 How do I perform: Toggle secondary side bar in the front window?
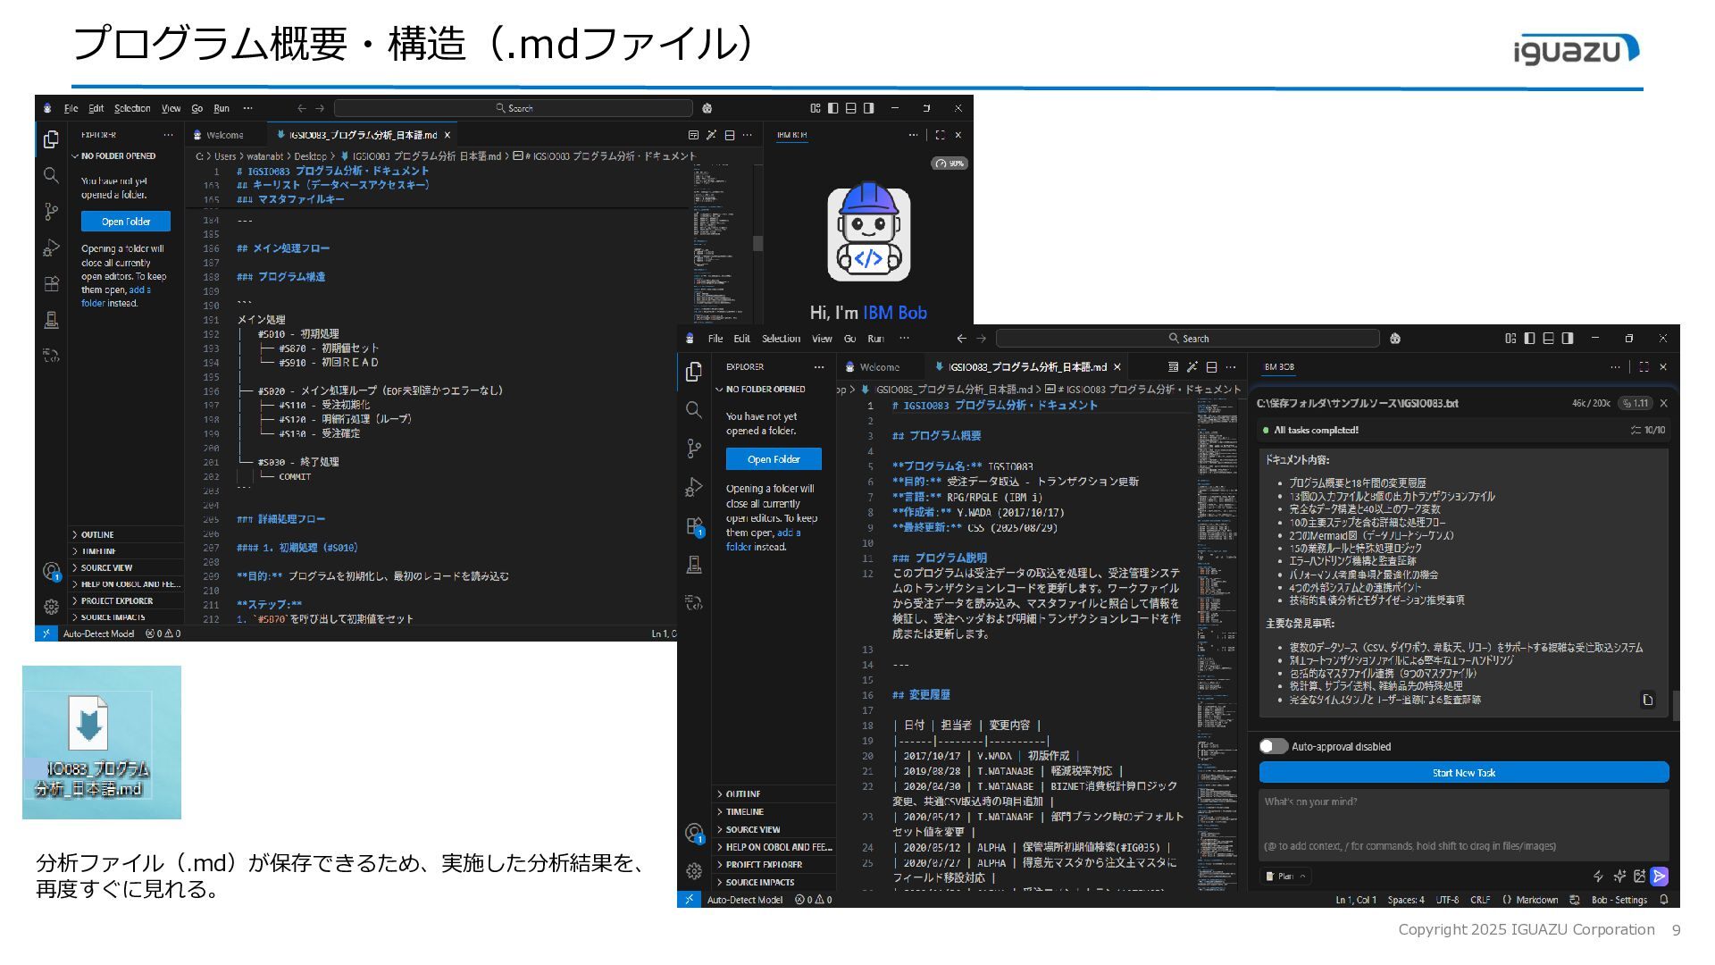click(x=1567, y=339)
